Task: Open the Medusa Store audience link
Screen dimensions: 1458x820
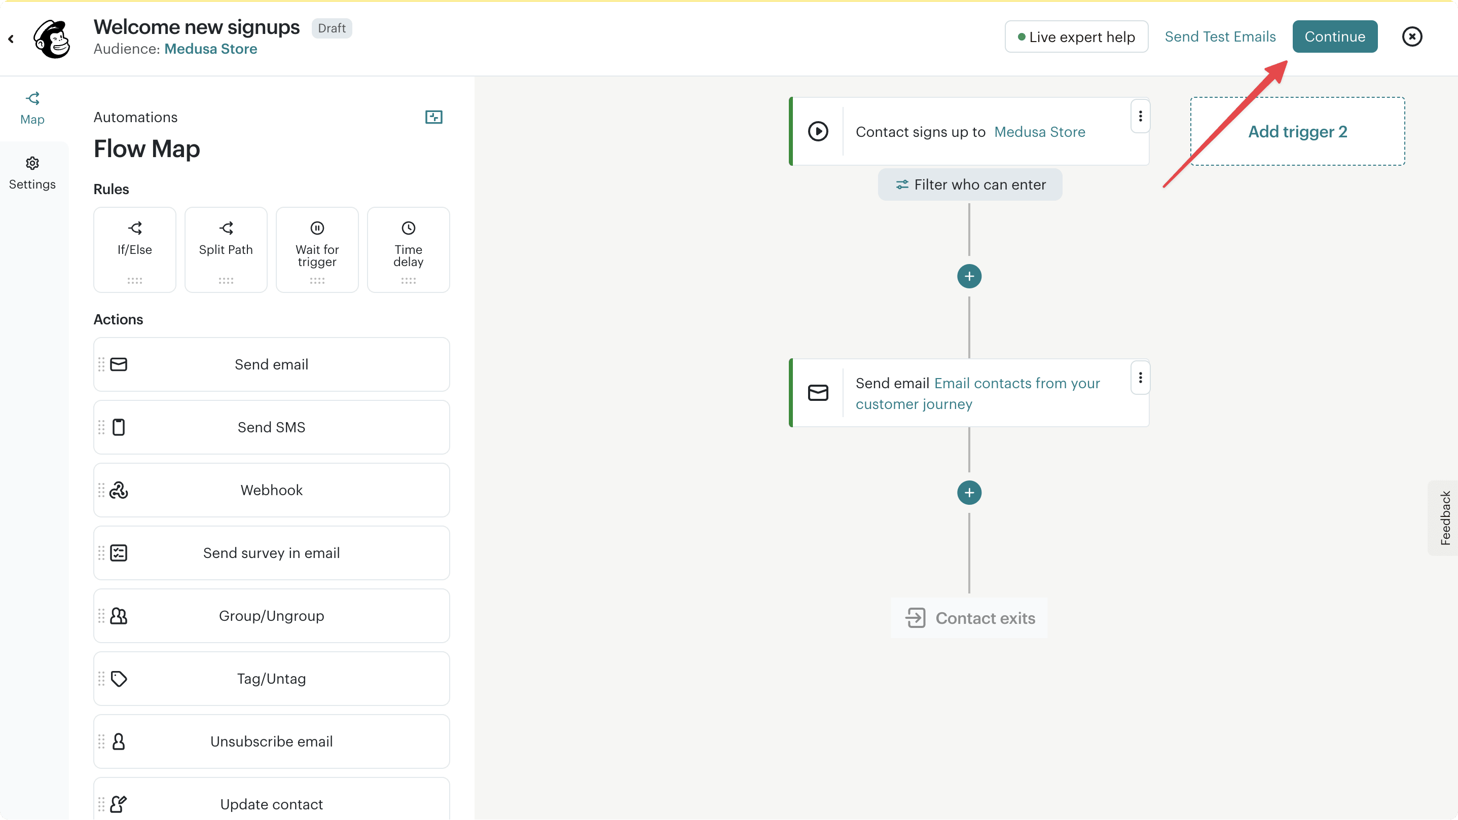Action: [210, 49]
